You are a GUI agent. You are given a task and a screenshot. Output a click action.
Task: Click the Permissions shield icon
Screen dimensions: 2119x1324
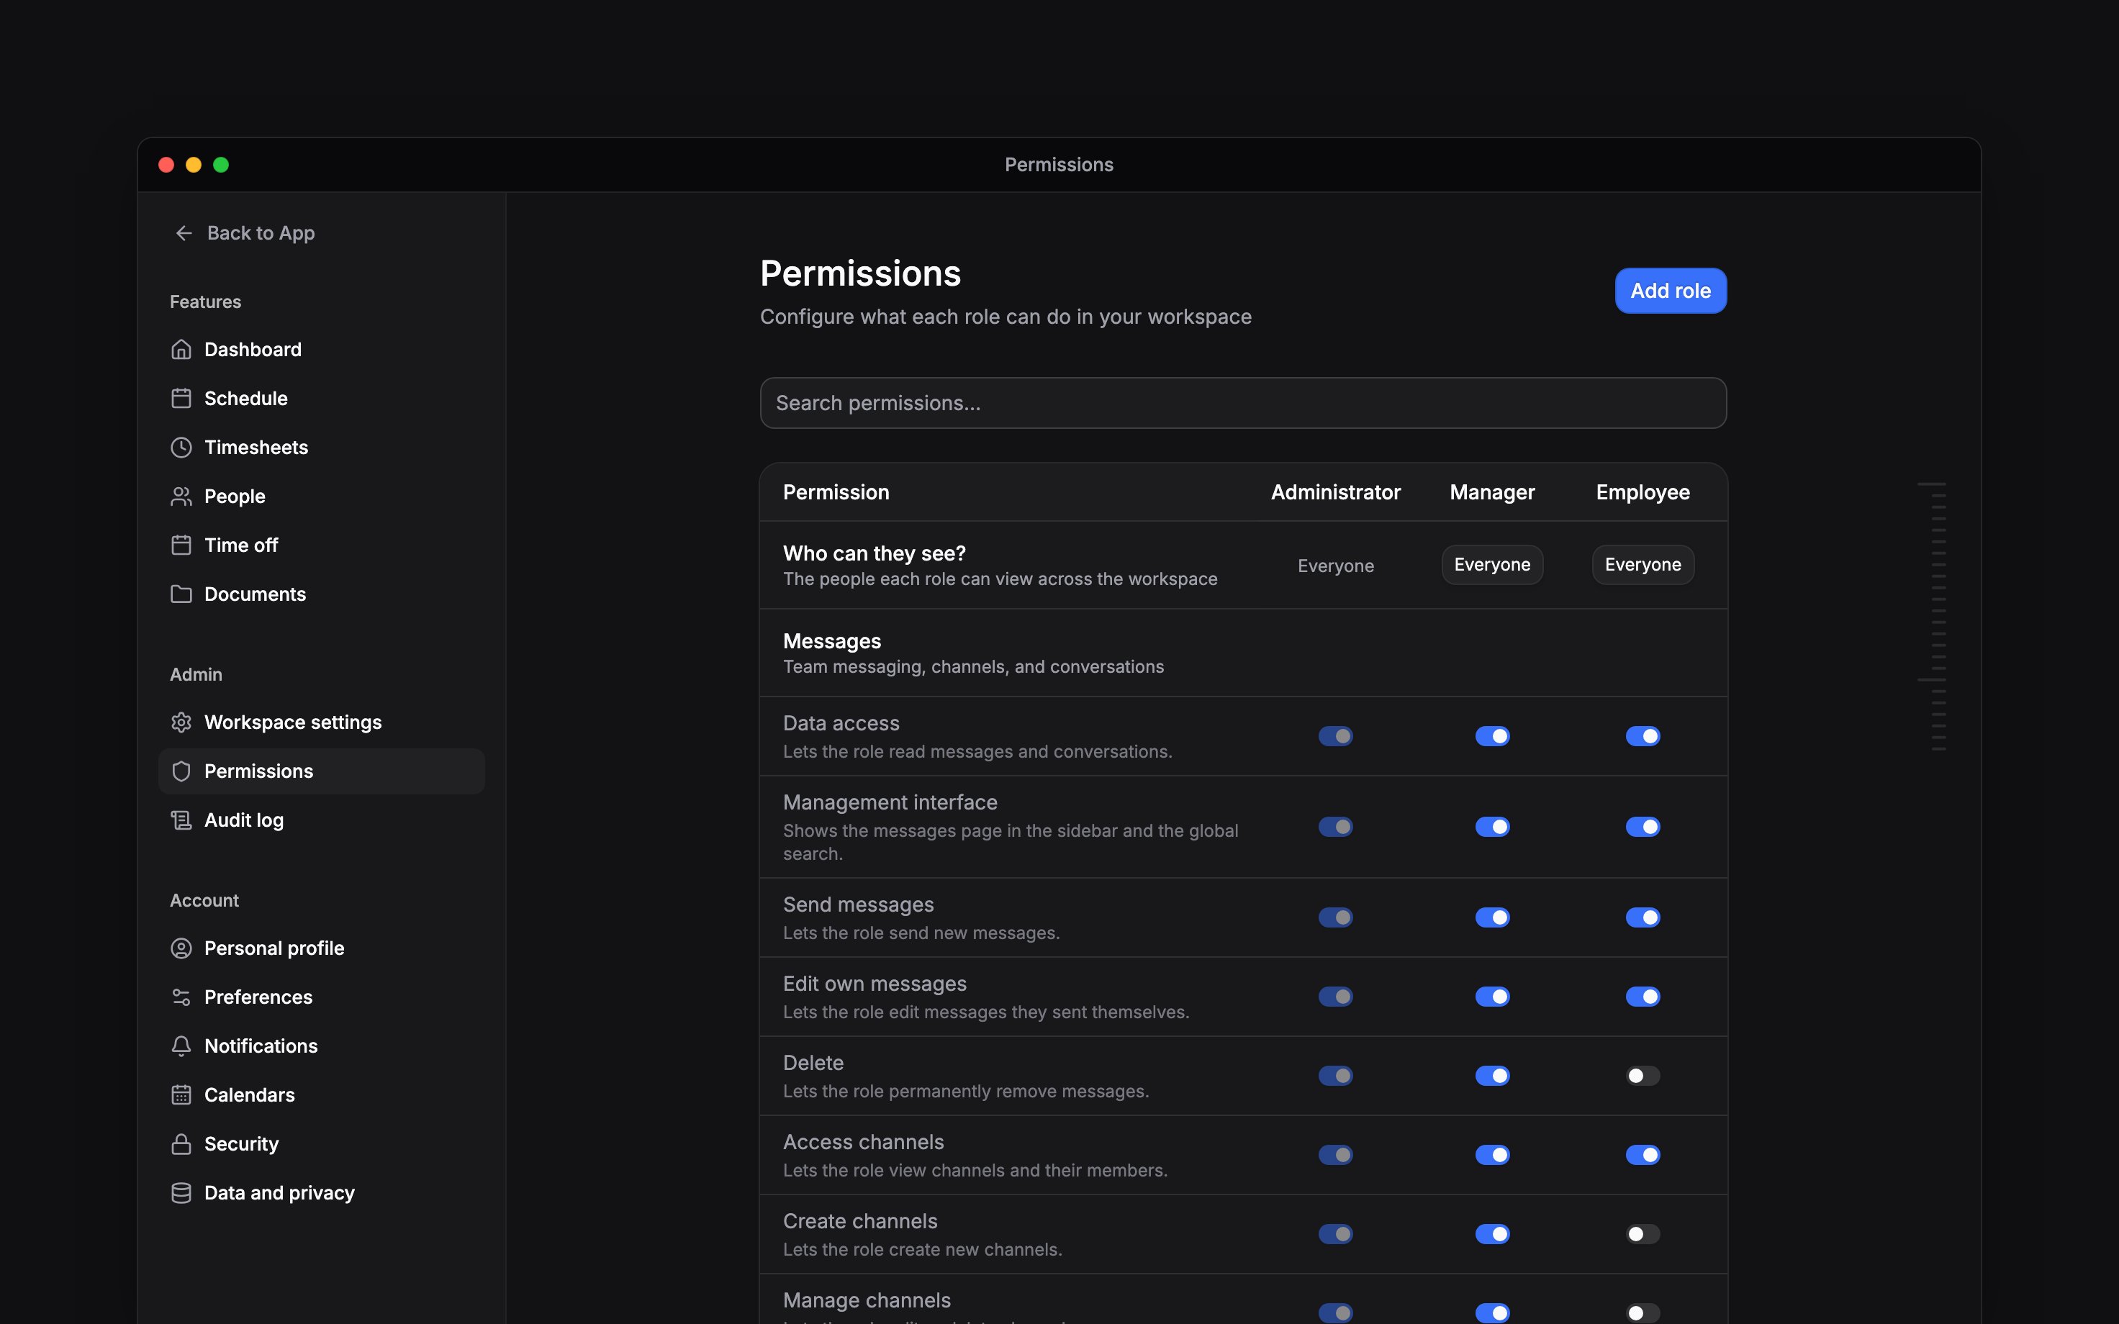pyautogui.click(x=181, y=771)
